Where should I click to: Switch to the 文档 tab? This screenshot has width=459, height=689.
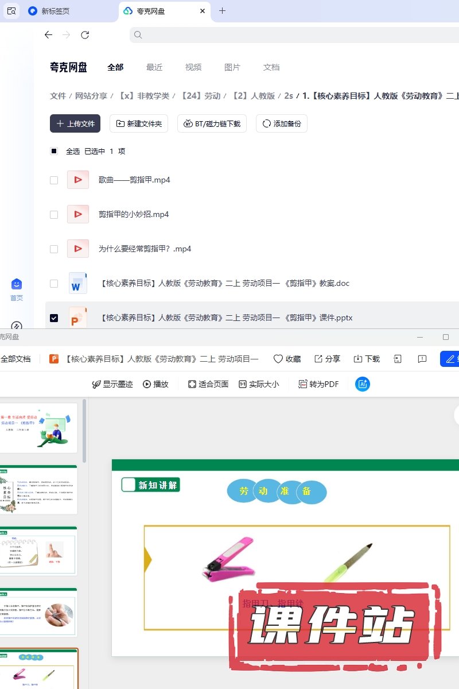tap(271, 67)
